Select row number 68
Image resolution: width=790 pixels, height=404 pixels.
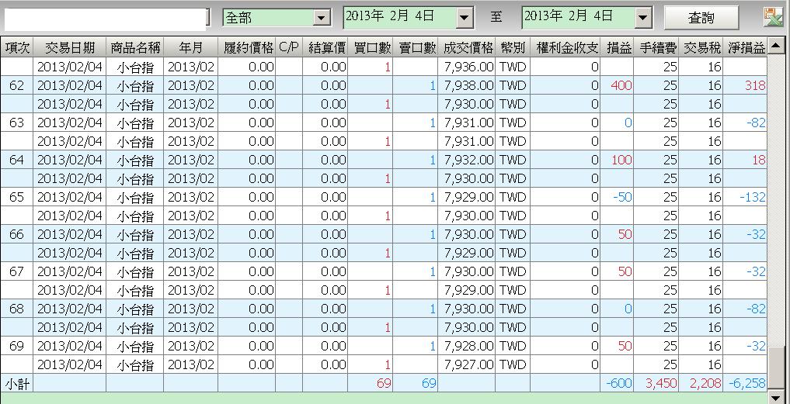[16, 309]
